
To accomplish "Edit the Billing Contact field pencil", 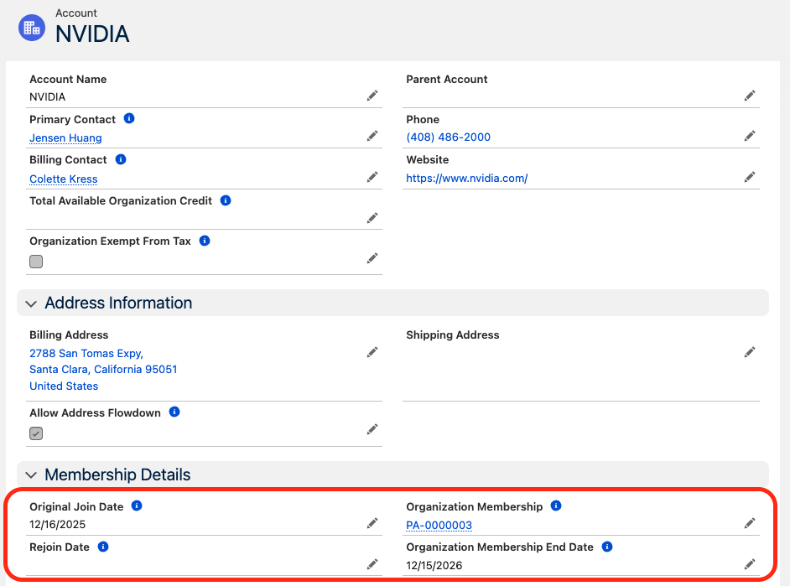I will pyautogui.click(x=372, y=177).
